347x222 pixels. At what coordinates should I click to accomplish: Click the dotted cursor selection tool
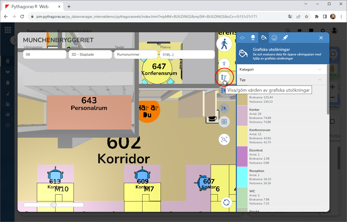point(224,108)
